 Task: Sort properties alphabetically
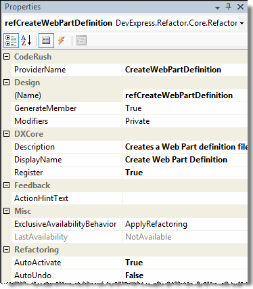click(26, 41)
